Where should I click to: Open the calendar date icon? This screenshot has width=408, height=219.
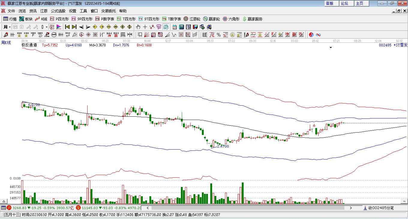click(x=174, y=27)
